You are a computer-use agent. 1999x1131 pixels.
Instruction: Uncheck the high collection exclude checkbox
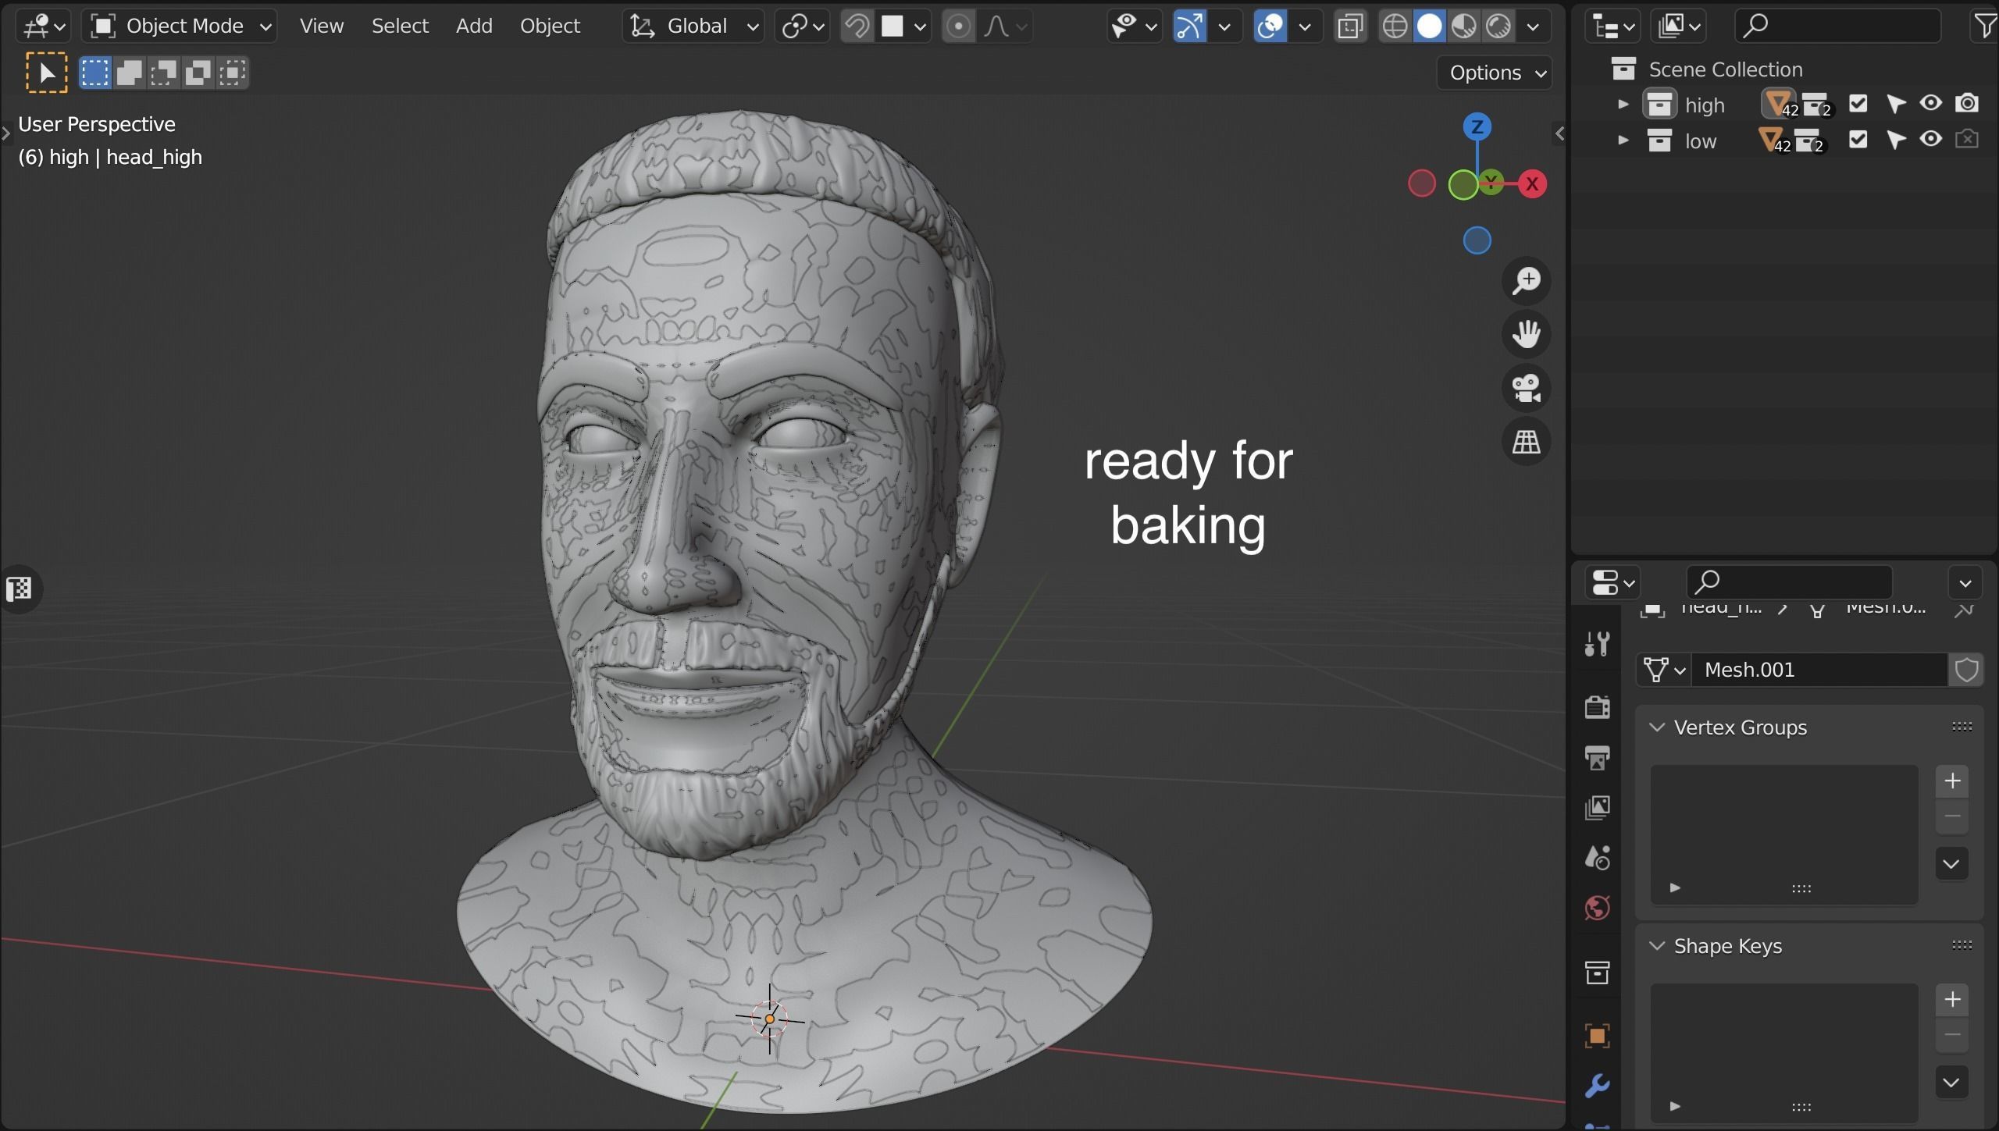tap(1858, 104)
